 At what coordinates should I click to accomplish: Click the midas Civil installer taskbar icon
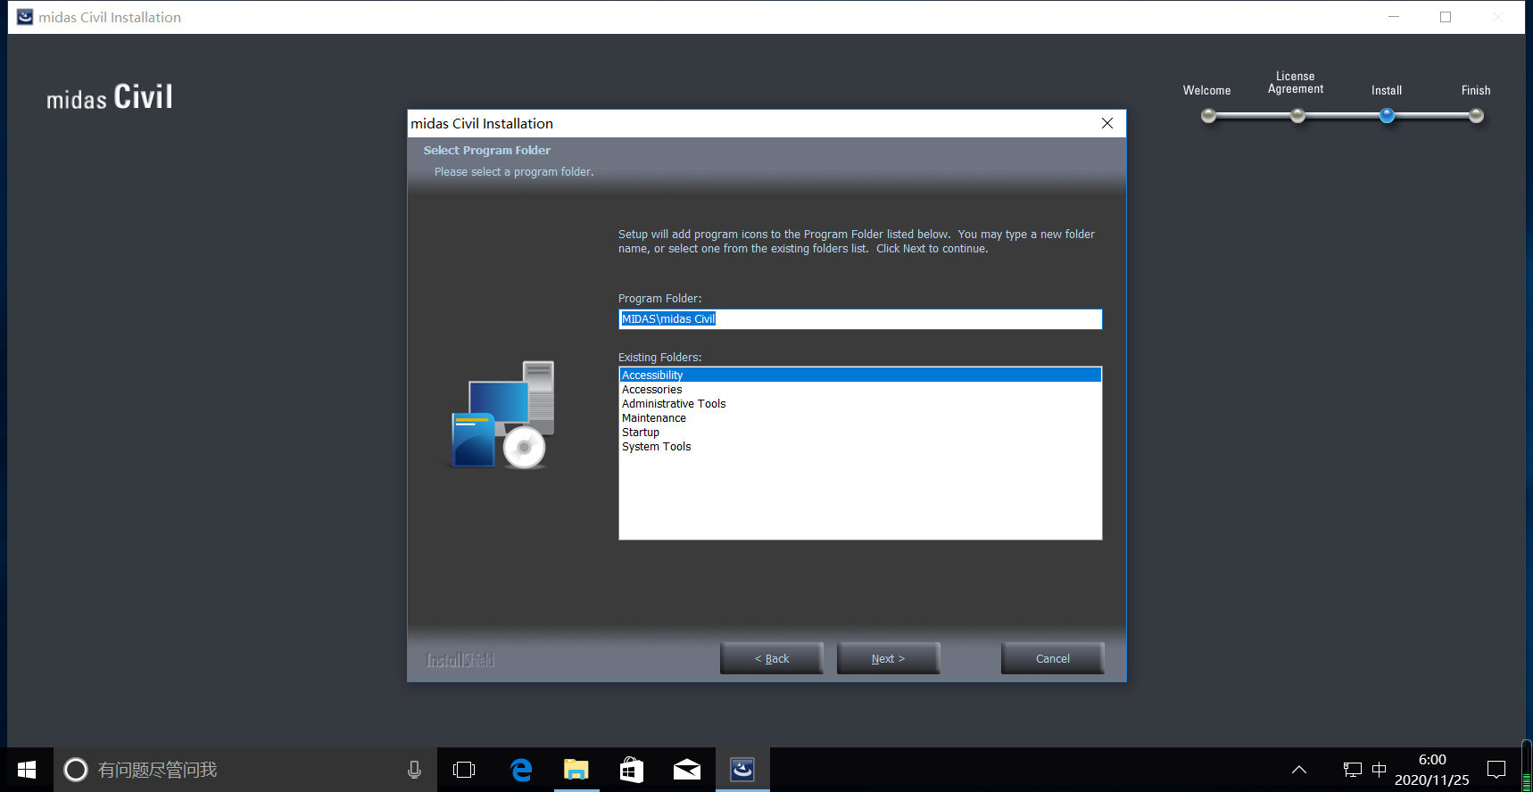(x=742, y=770)
